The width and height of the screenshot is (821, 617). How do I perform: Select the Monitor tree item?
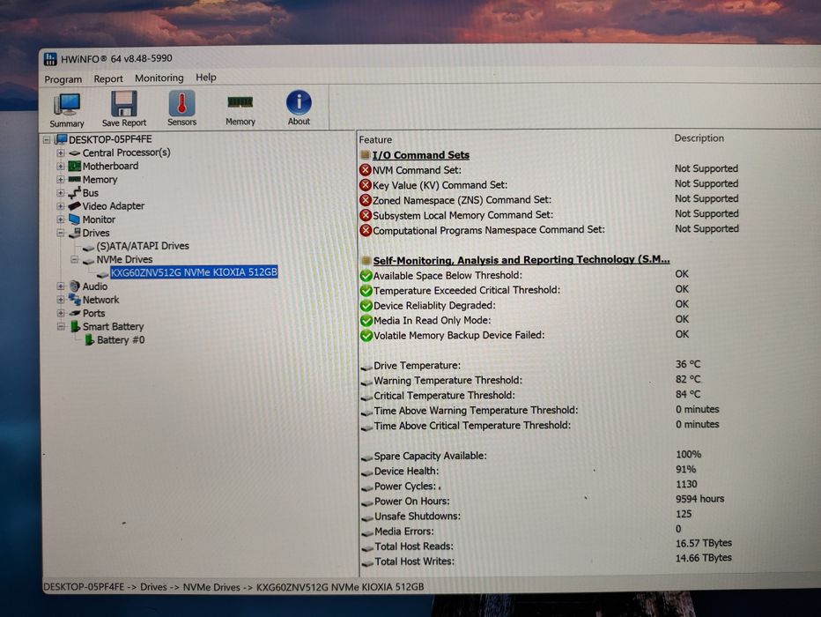99,219
